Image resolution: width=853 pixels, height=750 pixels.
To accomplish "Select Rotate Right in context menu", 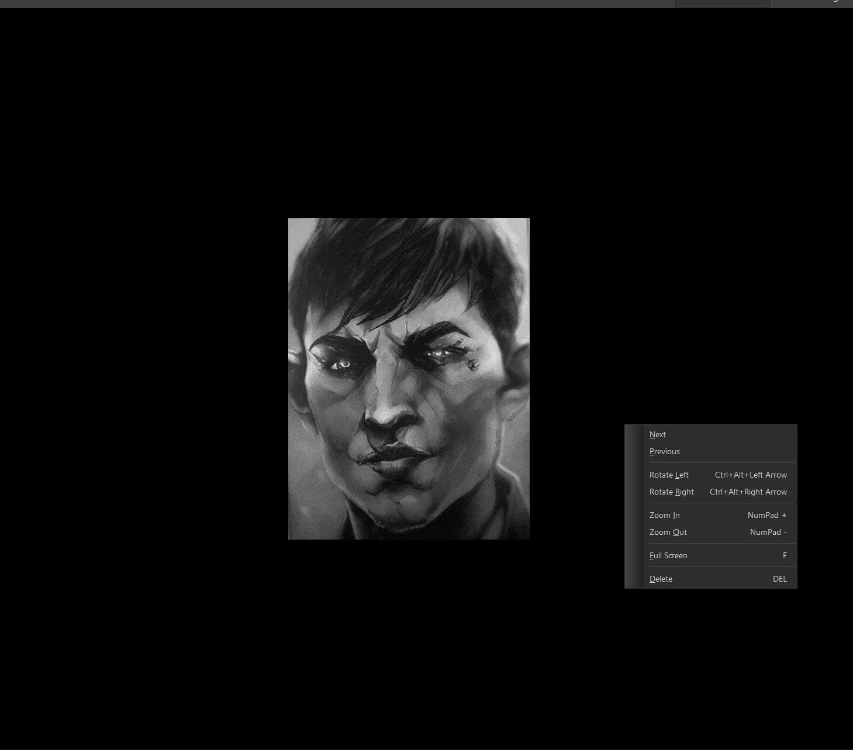I will point(710,492).
